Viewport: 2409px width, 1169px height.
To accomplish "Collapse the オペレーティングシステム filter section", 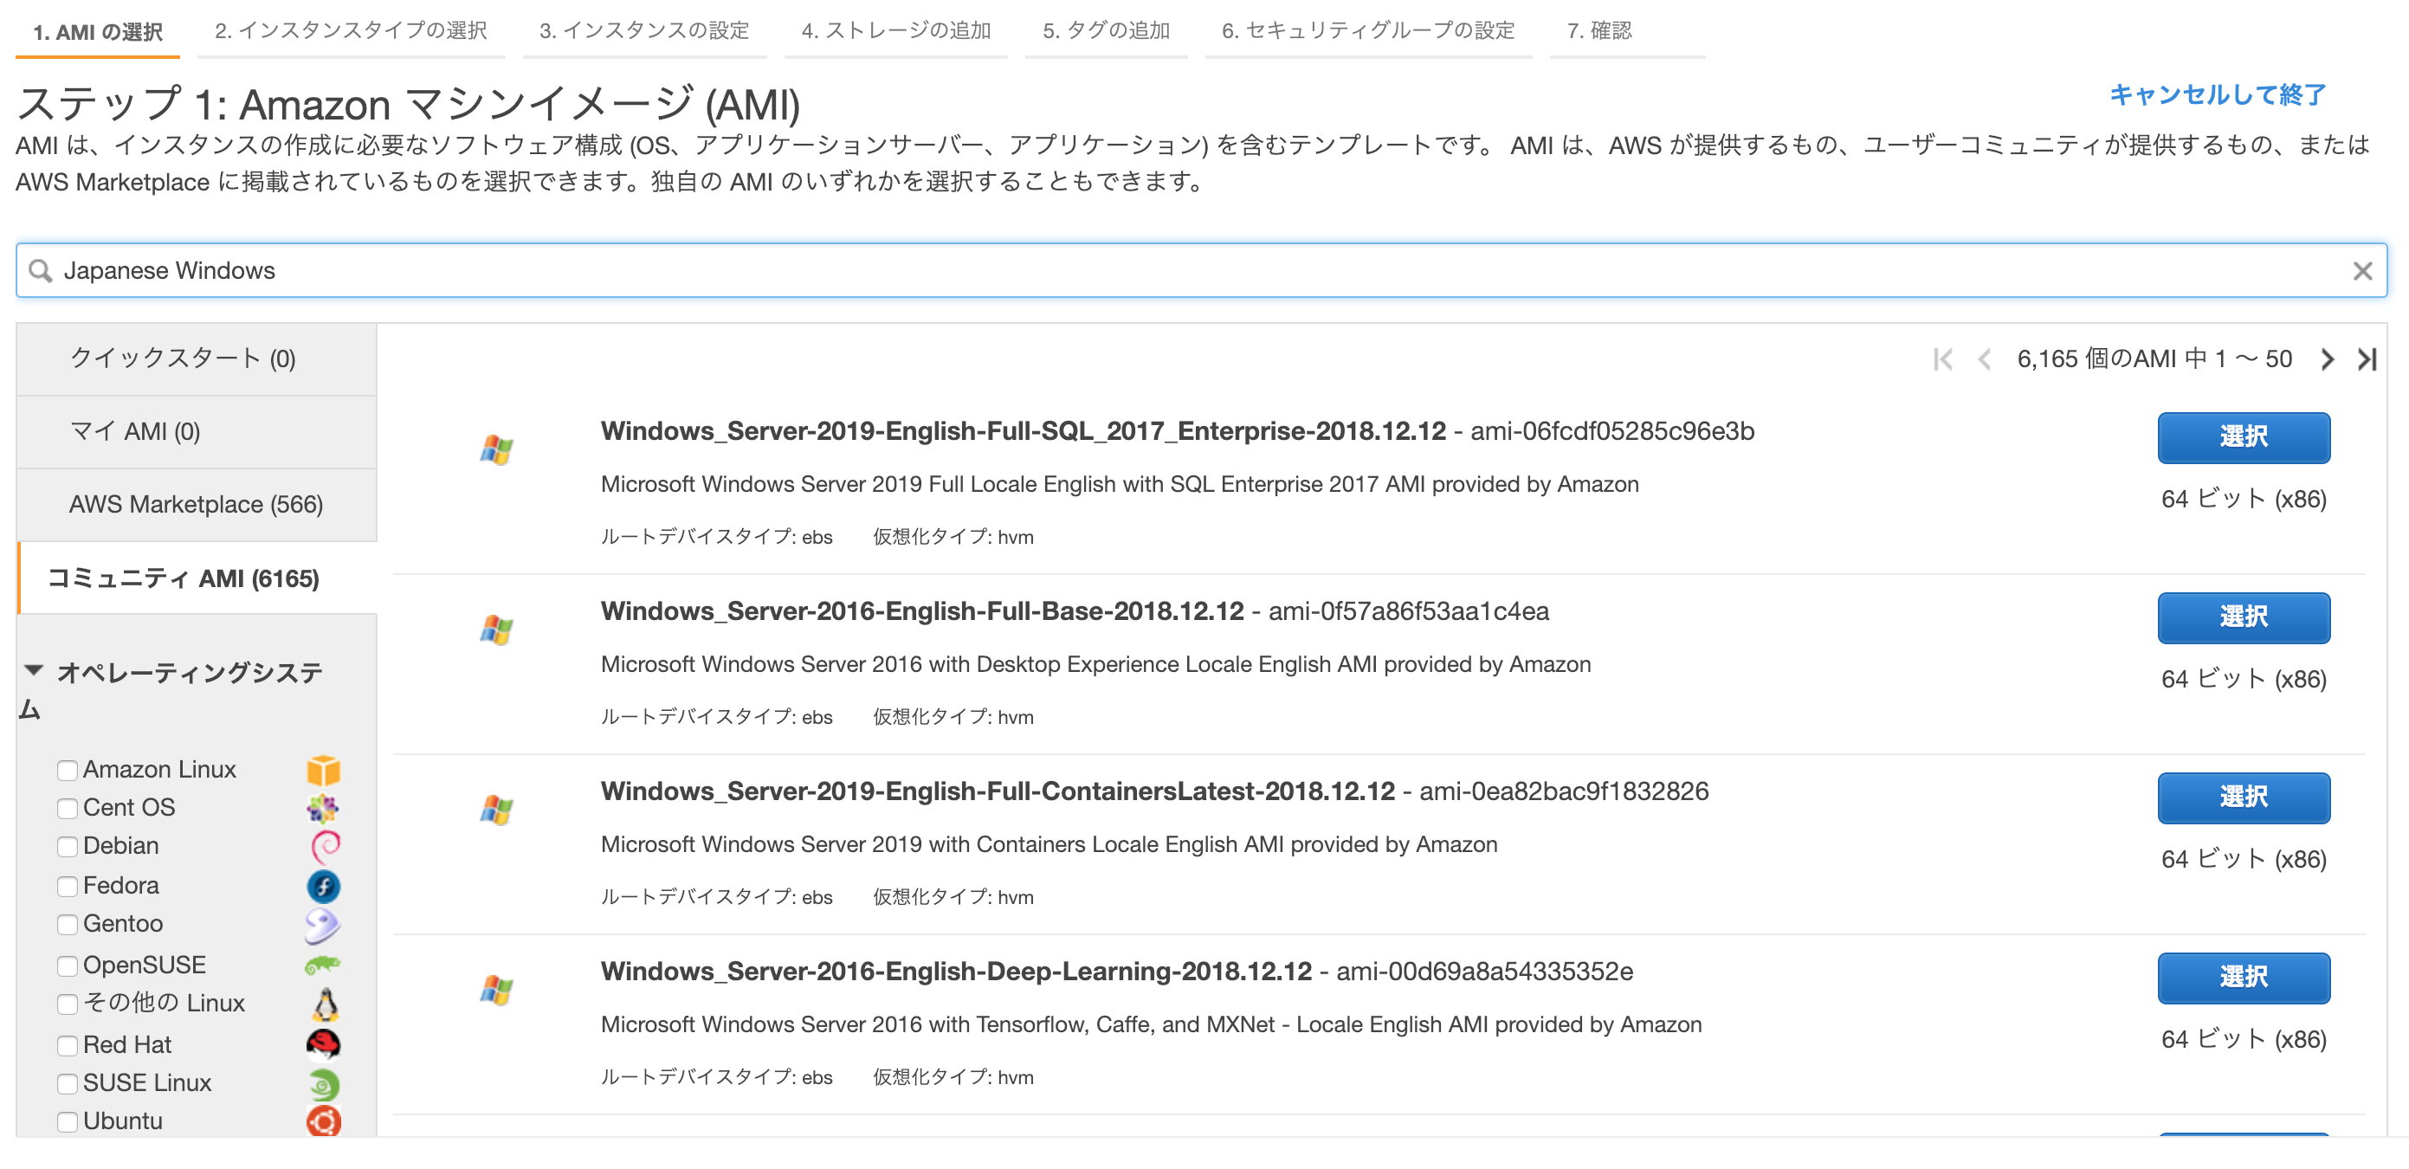I will pyautogui.click(x=35, y=669).
